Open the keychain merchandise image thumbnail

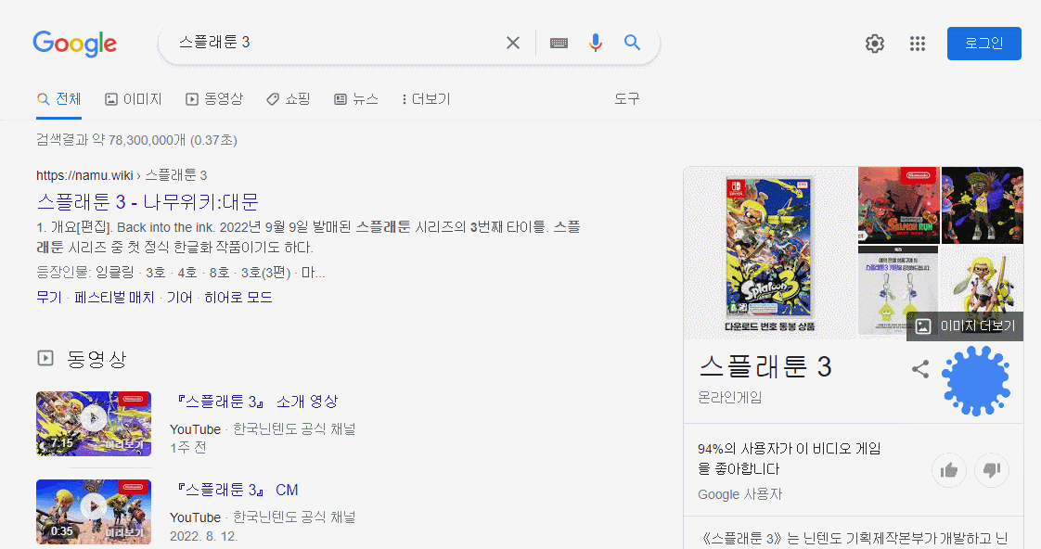tap(898, 291)
